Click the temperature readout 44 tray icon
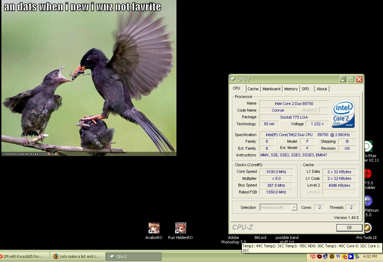The height and width of the screenshot is (262, 383). tap(338, 256)
